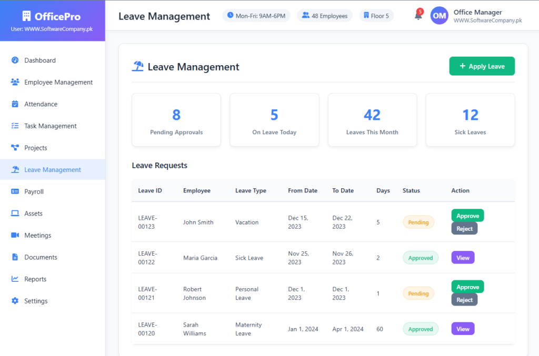View Sarah Williams' maternity leave

point(463,329)
